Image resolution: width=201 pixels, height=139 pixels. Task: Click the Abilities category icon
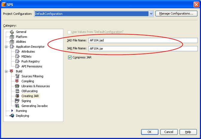point(12,42)
